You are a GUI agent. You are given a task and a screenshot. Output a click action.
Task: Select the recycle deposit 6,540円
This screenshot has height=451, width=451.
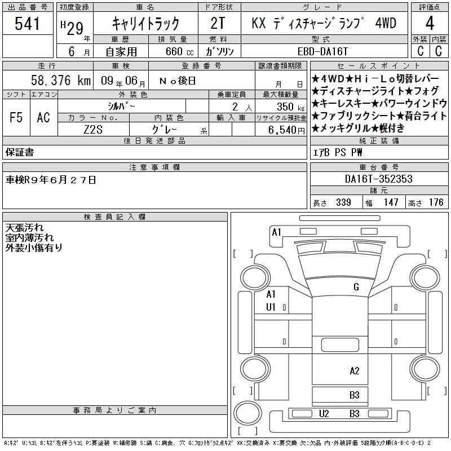[x=286, y=130]
